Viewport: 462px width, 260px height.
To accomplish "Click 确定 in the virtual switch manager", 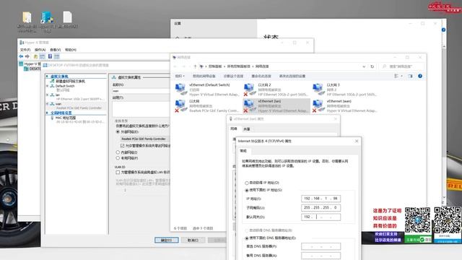I will pyautogui.click(x=167, y=240).
